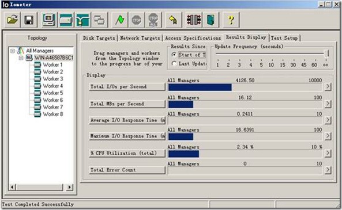Click the 16.6391 maximum response value
This screenshot has width=342, height=210.
pyautogui.click(x=245, y=130)
